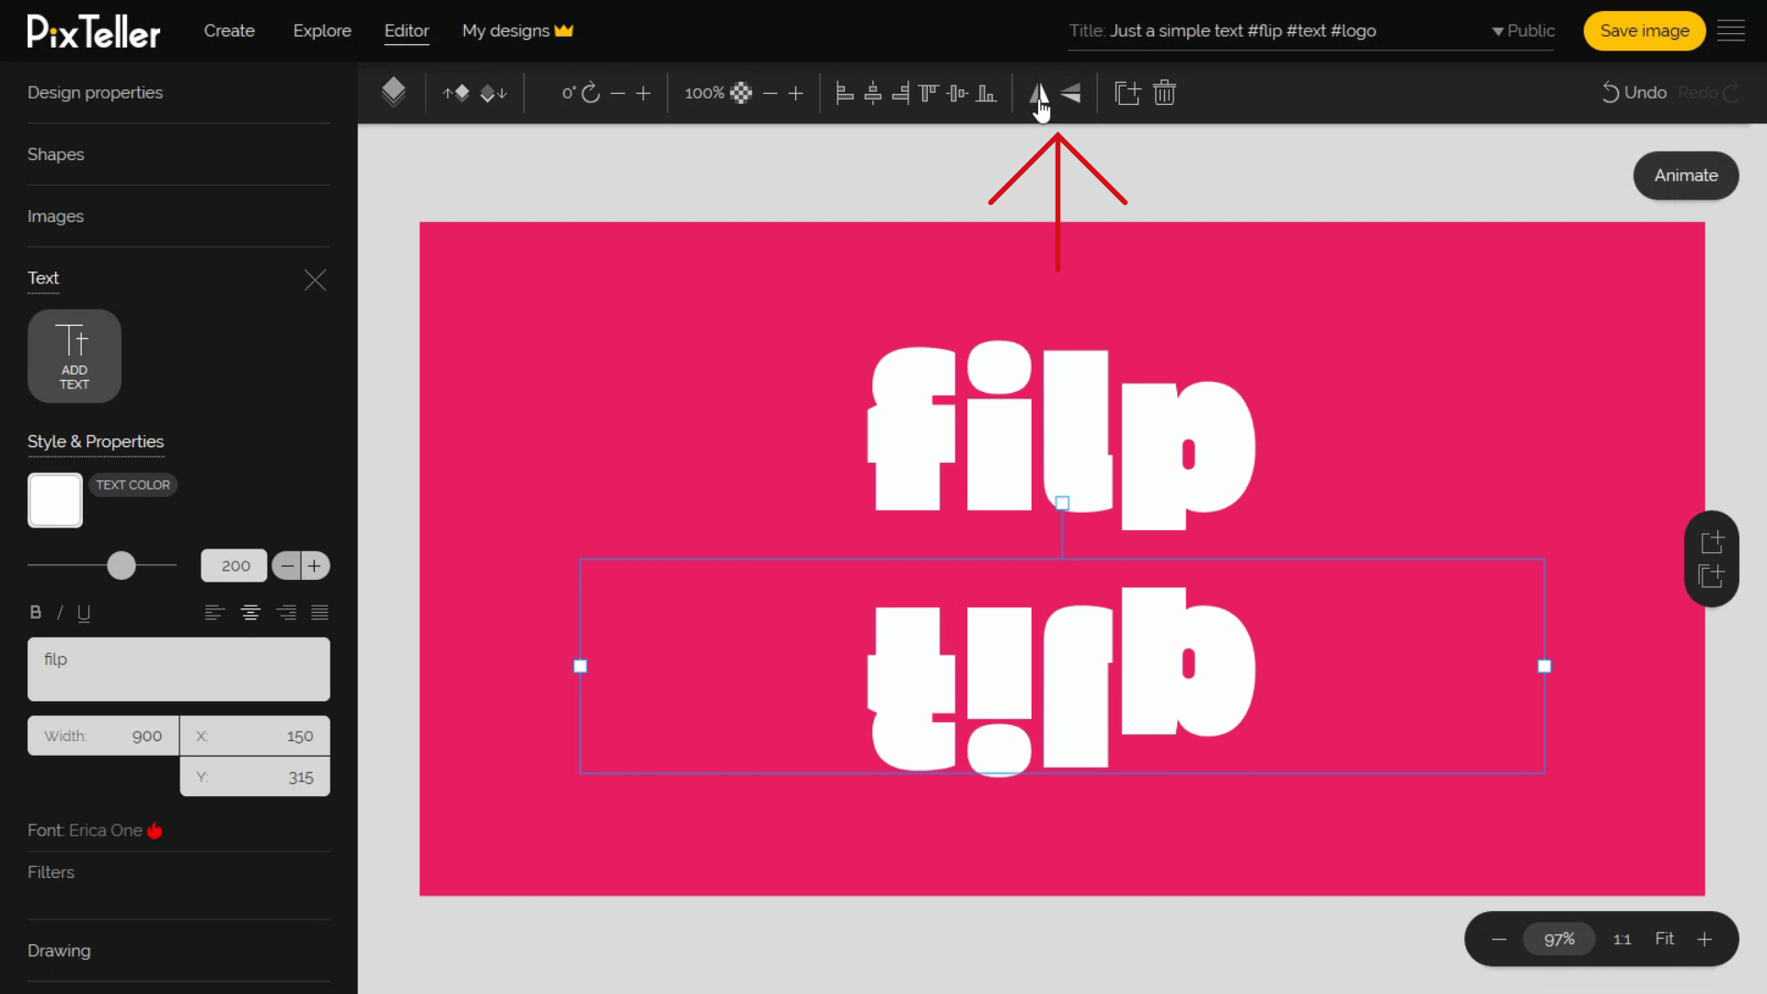1767x994 pixels.
Task: Open My designs page
Action: tap(517, 30)
